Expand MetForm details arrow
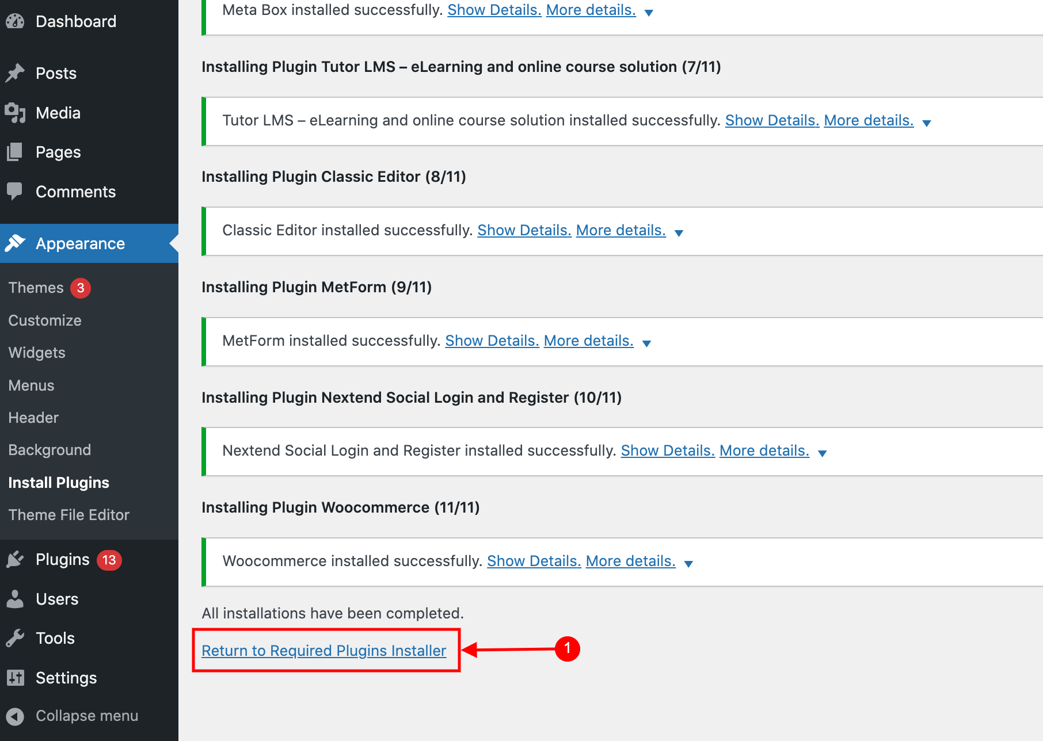This screenshot has height=741, width=1043. (646, 343)
